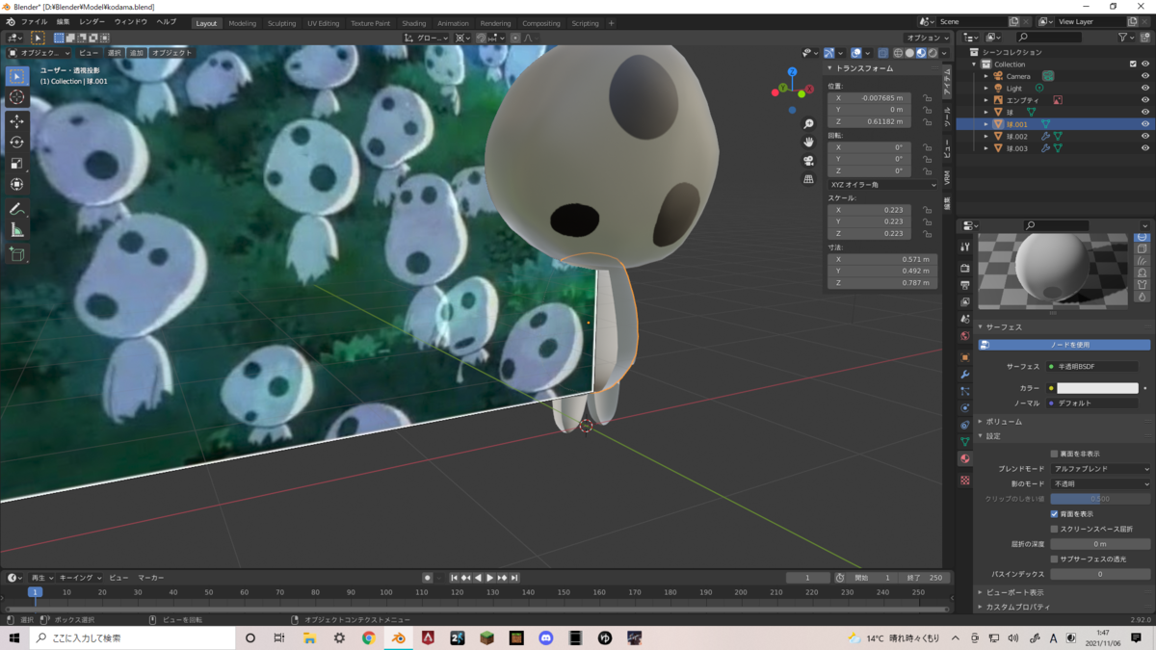Click the viewport zoom magnifier icon
The width and height of the screenshot is (1156, 650).
click(808, 124)
